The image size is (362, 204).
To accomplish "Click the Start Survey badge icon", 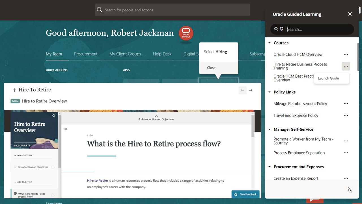I will (x=186, y=33).
